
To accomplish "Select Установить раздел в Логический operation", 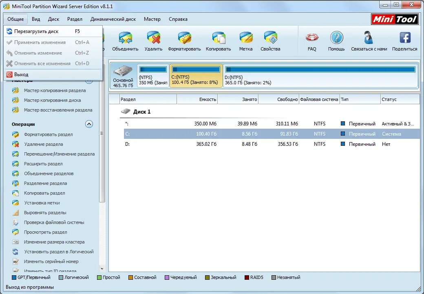I will click(59, 252).
